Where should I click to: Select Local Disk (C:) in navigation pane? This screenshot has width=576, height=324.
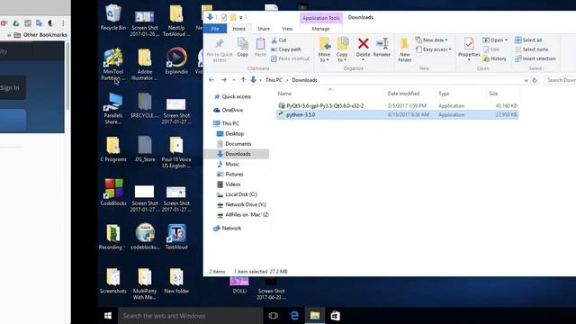[x=237, y=194]
